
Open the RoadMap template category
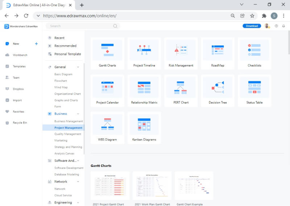[x=218, y=53]
